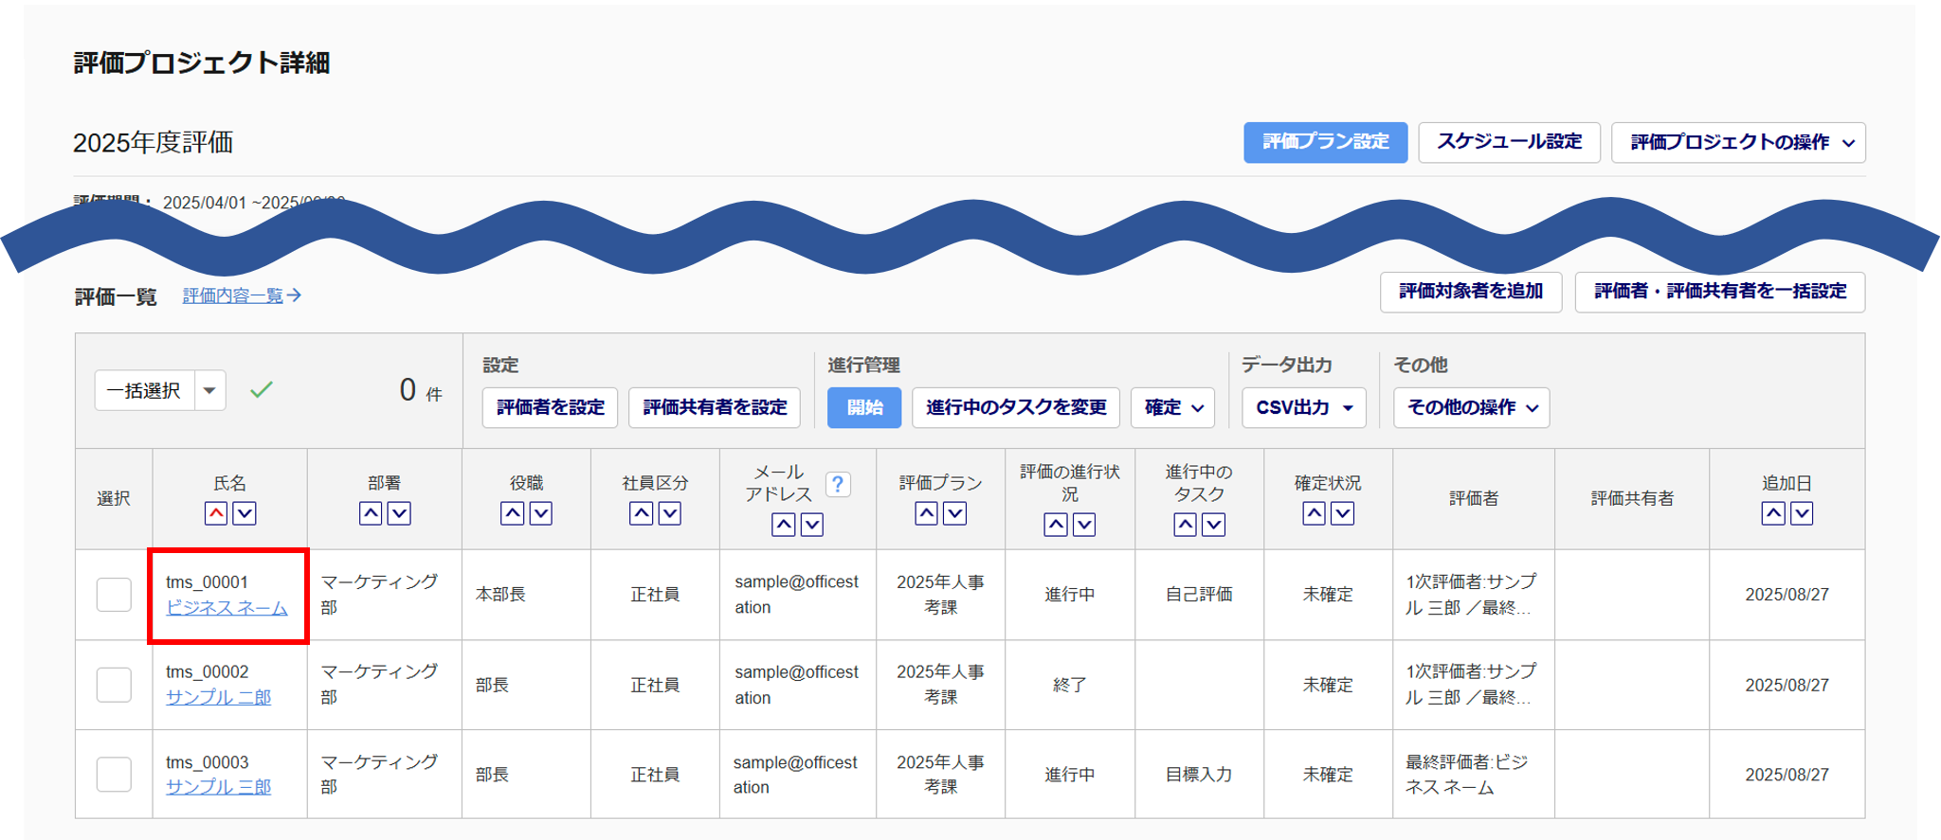Open the その他の操作 menu
The height and width of the screenshot is (840, 1941).
click(1471, 408)
